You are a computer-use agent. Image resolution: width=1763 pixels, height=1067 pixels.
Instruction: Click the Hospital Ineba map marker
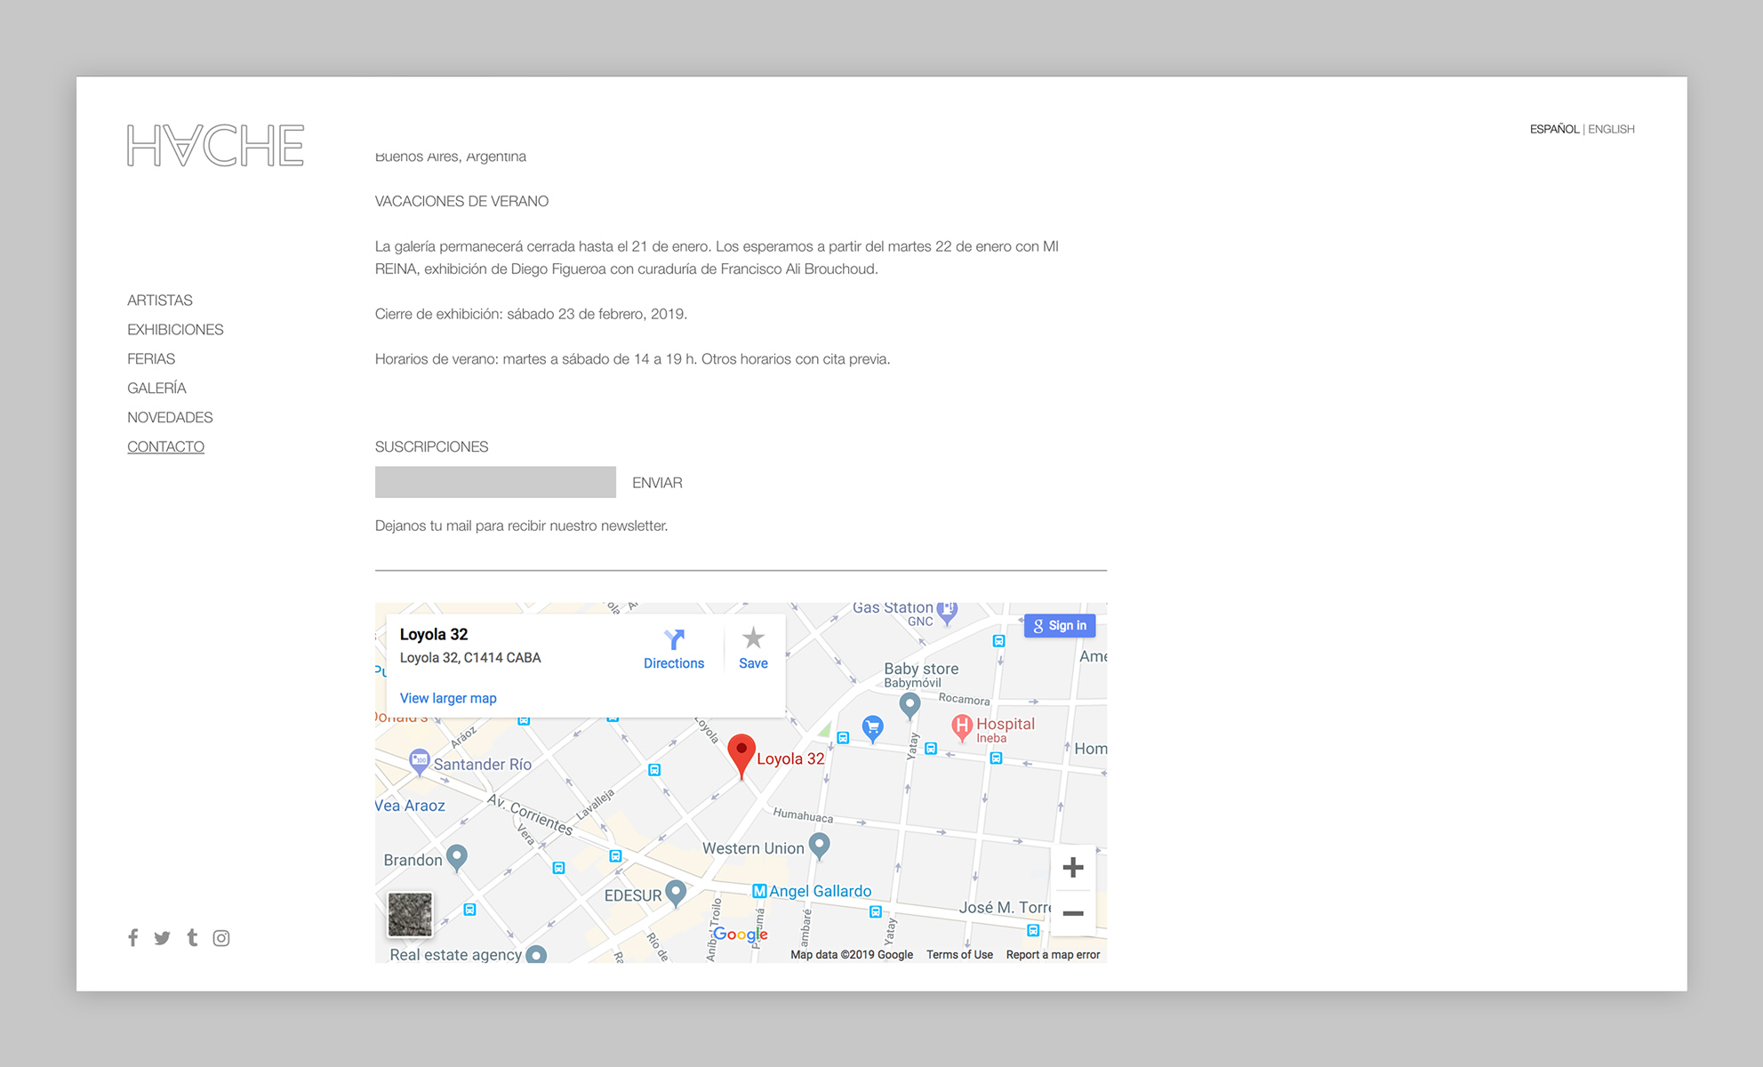pos(962,726)
